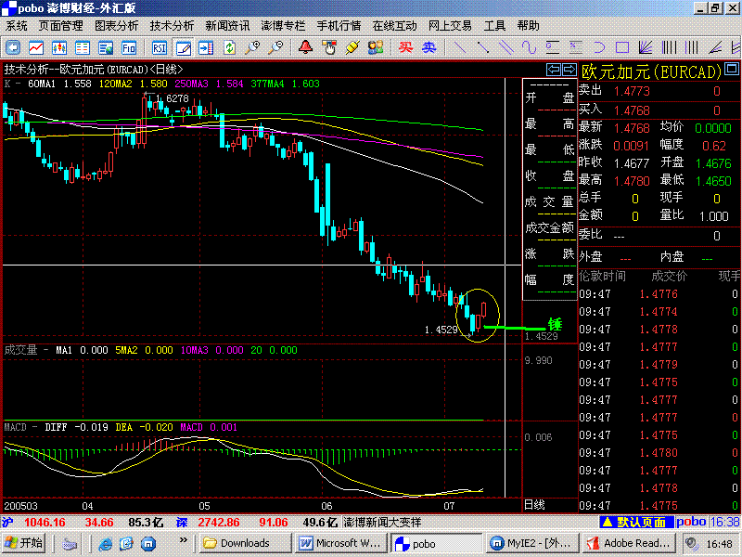Switch to the Downloads taskbar window
Viewport: 742px width, 557px height.
point(245,543)
